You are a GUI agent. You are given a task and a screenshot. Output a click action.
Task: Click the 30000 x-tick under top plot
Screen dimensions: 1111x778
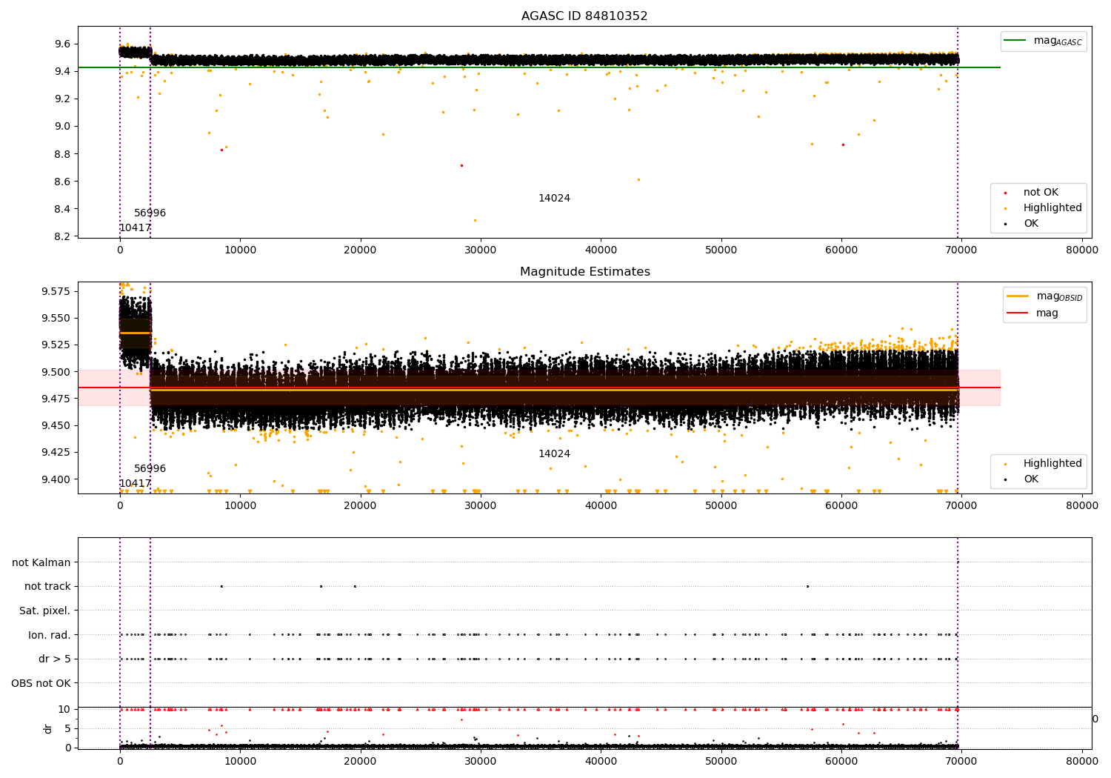point(481,250)
